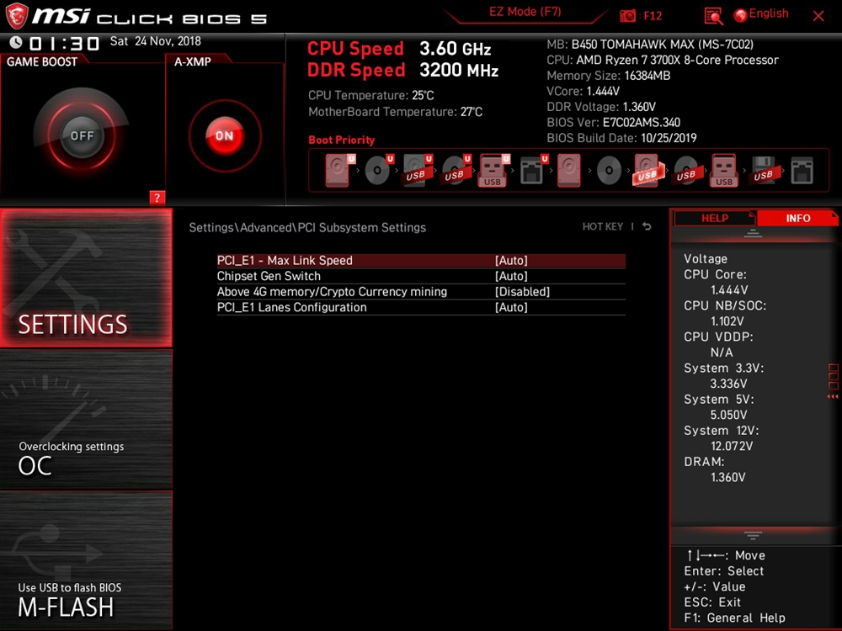Collapse the top handle of the info panel
Image resolution: width=842 pixels, height=631 pixels.
[753, 233]
